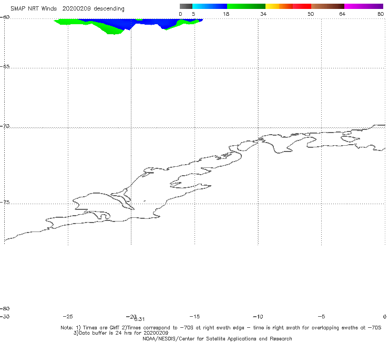Click the longitude label "-5"
The image size is (389, 342).
click(322, 317)
